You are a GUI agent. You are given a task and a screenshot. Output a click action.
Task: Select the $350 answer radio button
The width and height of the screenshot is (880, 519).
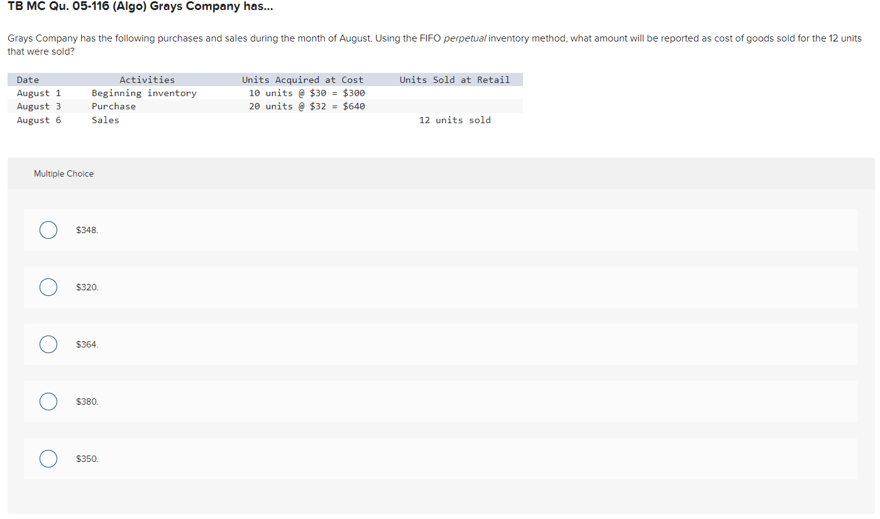pos(48,459)
